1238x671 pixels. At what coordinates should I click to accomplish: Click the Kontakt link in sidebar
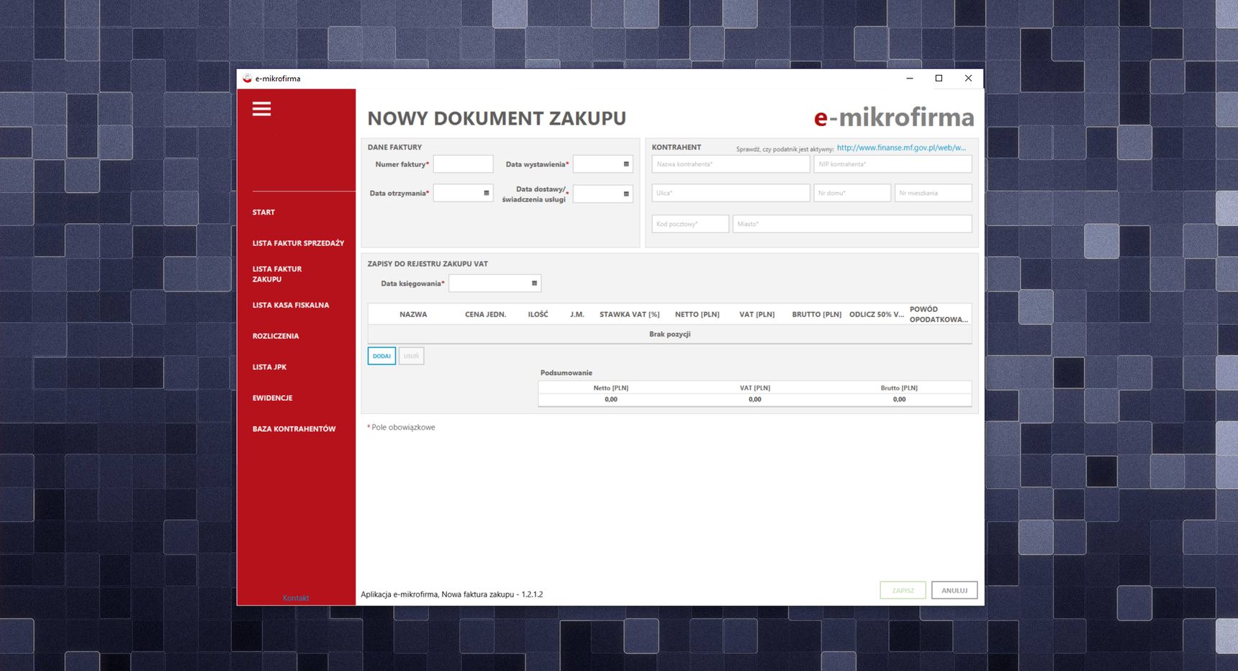coord(296,598)
